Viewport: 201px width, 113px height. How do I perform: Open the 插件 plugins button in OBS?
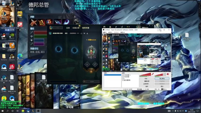(x=147, y=86)
